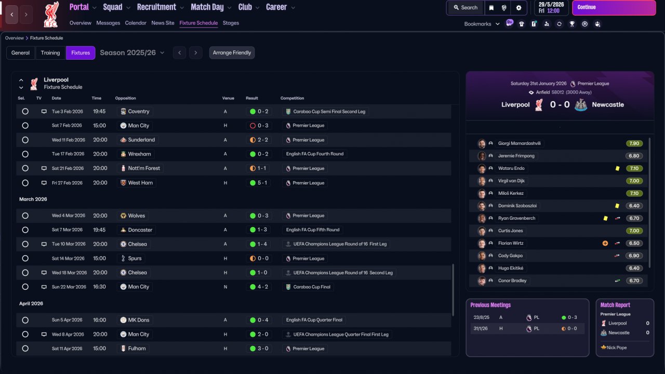Click the Overview breadcrumb link
Viewport: 665px width, 374px height.
point(15,38)
